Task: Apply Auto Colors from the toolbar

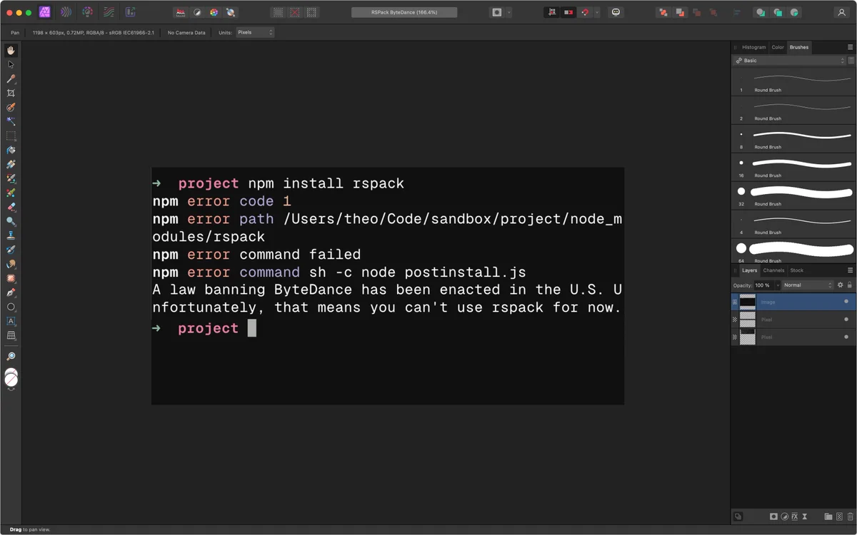Action: point(214,12)
